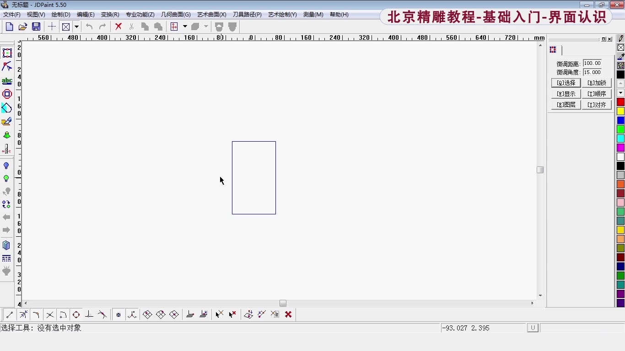Select the yellow pencil engraving tool
The height and width of the screenshot is (351, 625).
point(7,122)
